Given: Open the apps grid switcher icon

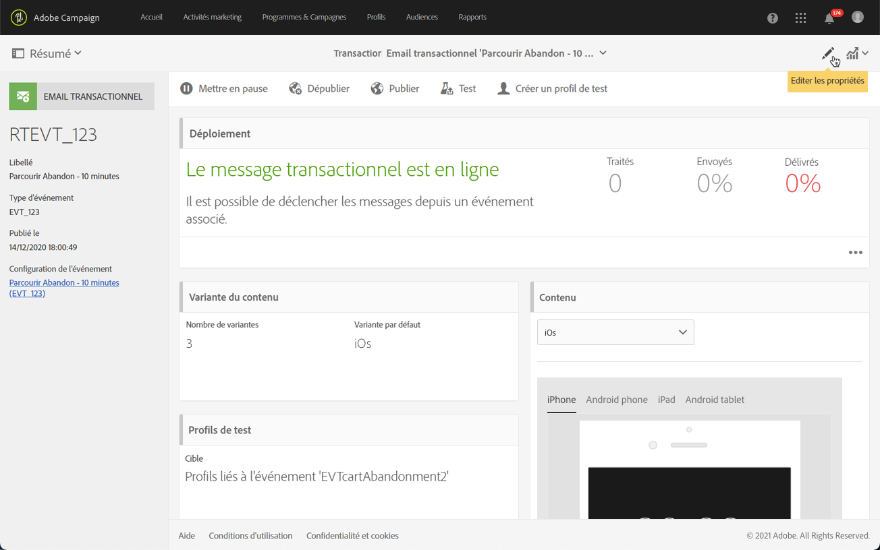Looking at the screenshot, I should pyautogui.click(x=801, y=18).
